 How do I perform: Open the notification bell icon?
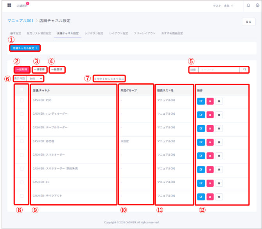tap(248, 6)
